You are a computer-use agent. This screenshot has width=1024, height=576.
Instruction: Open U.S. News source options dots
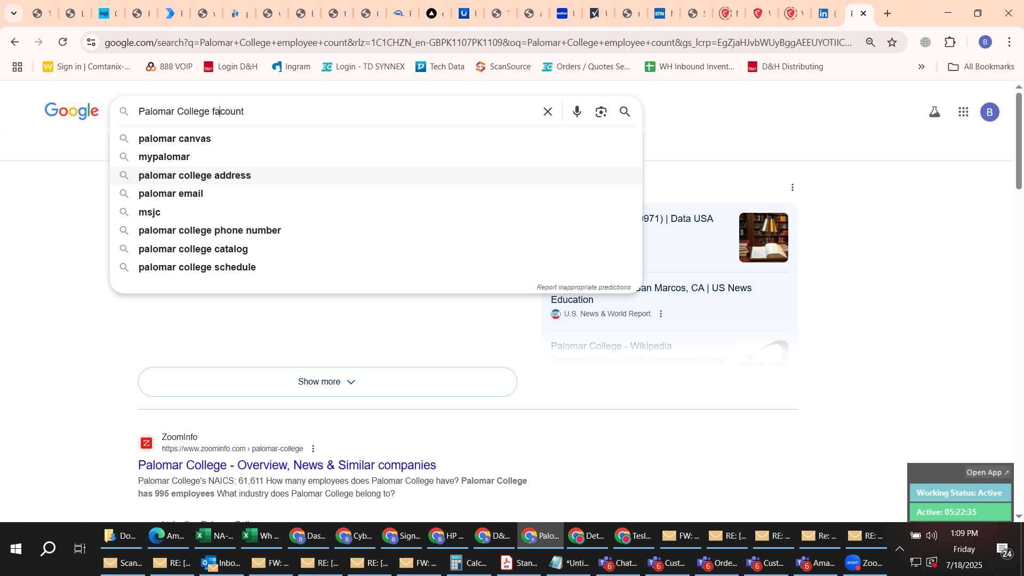(661, 314)
